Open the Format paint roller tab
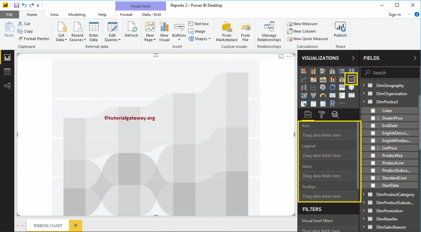Screen dimensions: 421x232 click(x=322, y=115)
